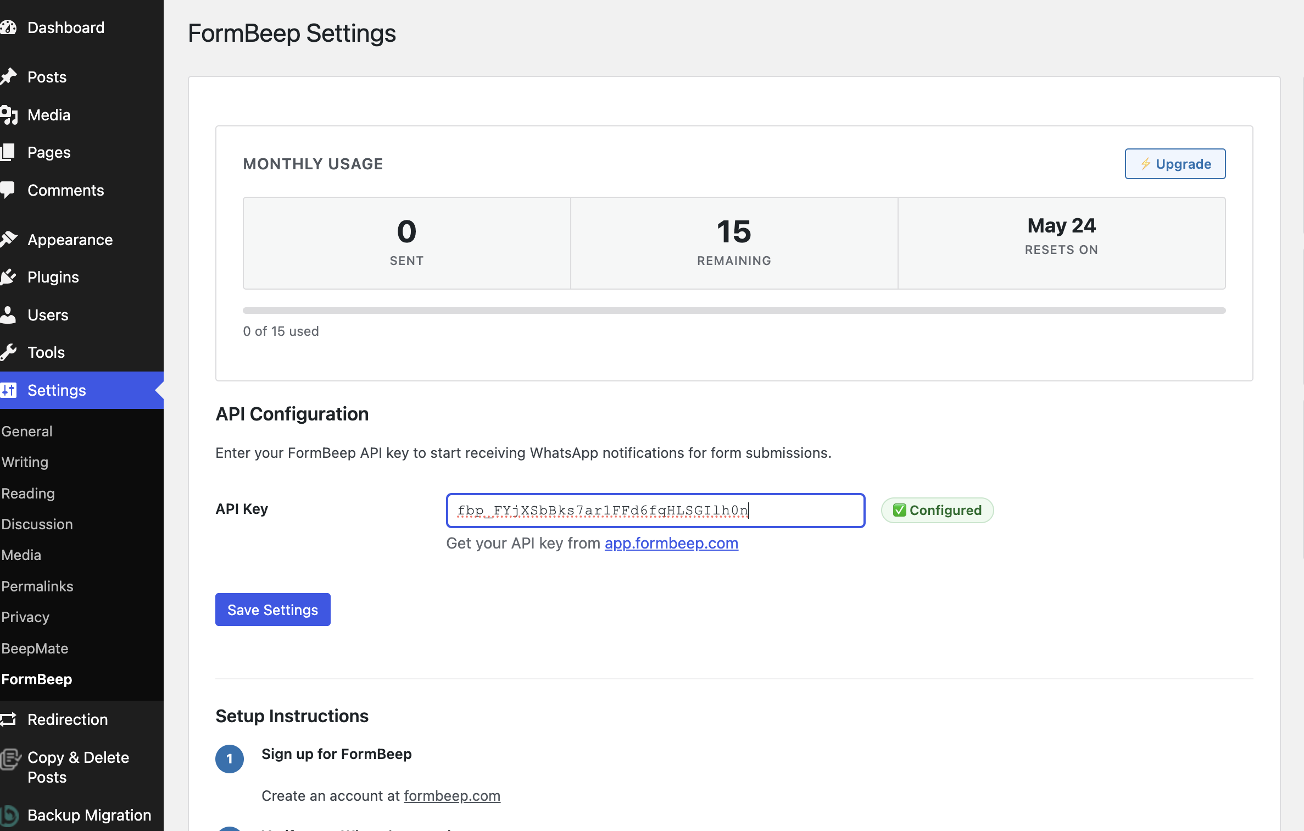Open the Comments section
1304x831 pixels.
pos(66,190)
